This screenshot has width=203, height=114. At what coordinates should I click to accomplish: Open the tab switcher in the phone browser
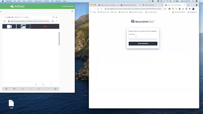(53, 21)
